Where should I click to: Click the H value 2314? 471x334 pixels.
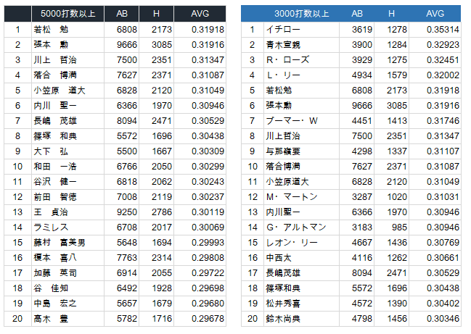pos(162,258)
